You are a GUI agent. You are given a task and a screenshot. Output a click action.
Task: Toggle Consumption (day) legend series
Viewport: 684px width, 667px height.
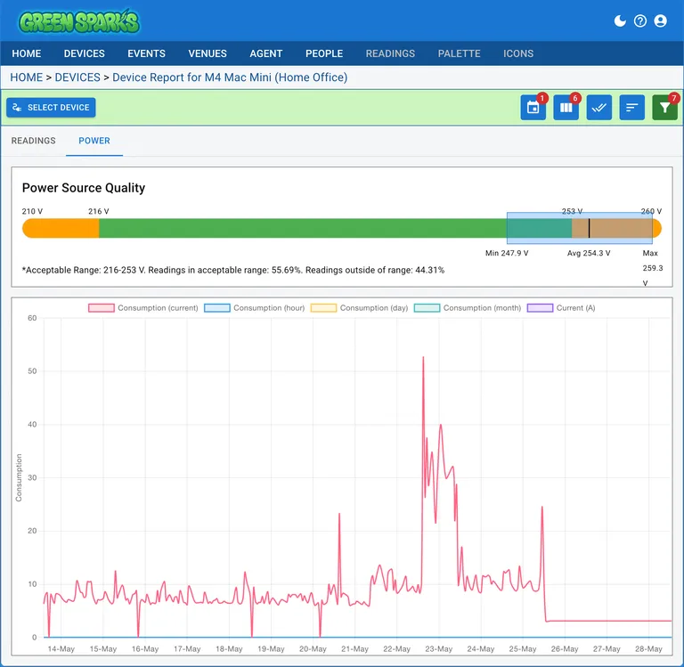pyautogui.click(x=360, y=308)
